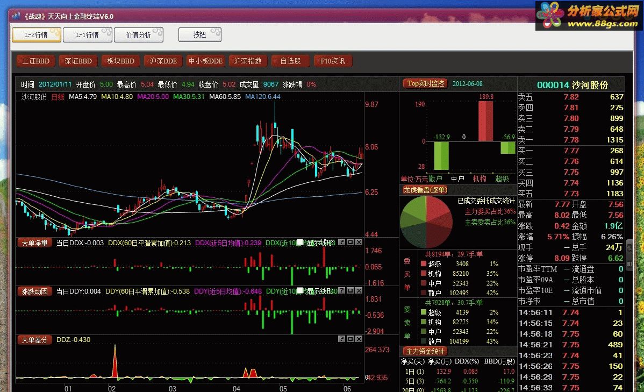Click the 大单差分 indicator label
The width and height of the screenshot is (644, 392).
pos(34,340)
